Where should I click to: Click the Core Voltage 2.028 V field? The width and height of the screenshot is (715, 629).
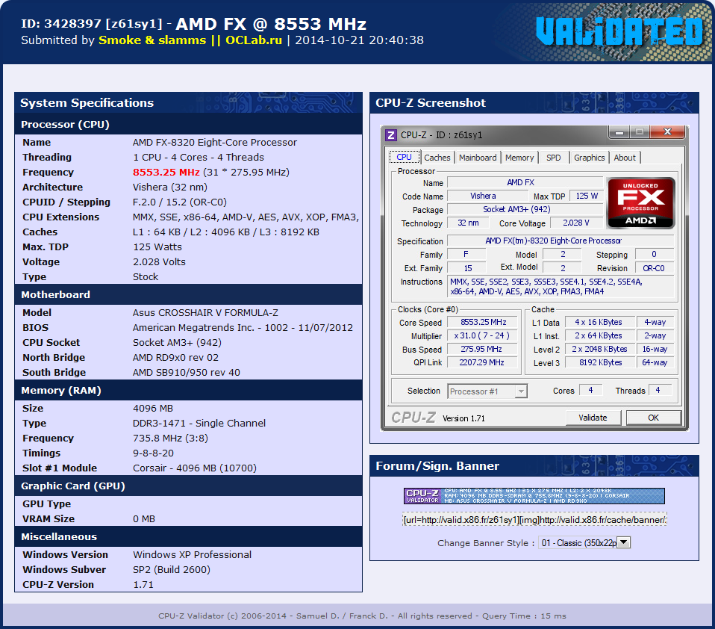576,223
